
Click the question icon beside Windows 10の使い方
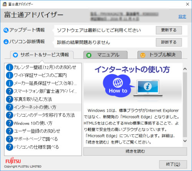click(10, 123)
